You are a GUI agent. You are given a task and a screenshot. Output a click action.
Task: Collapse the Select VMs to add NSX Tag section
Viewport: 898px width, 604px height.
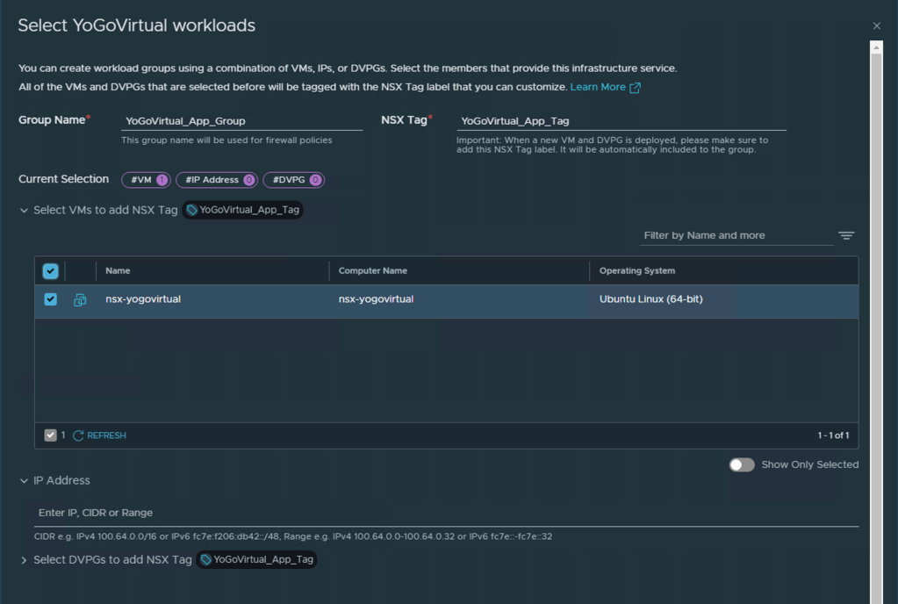(x=25, y=211)
